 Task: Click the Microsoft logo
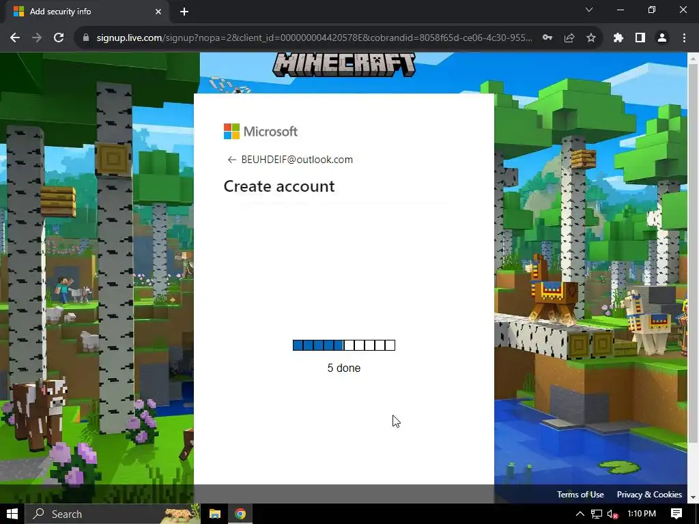click(260, 132)
